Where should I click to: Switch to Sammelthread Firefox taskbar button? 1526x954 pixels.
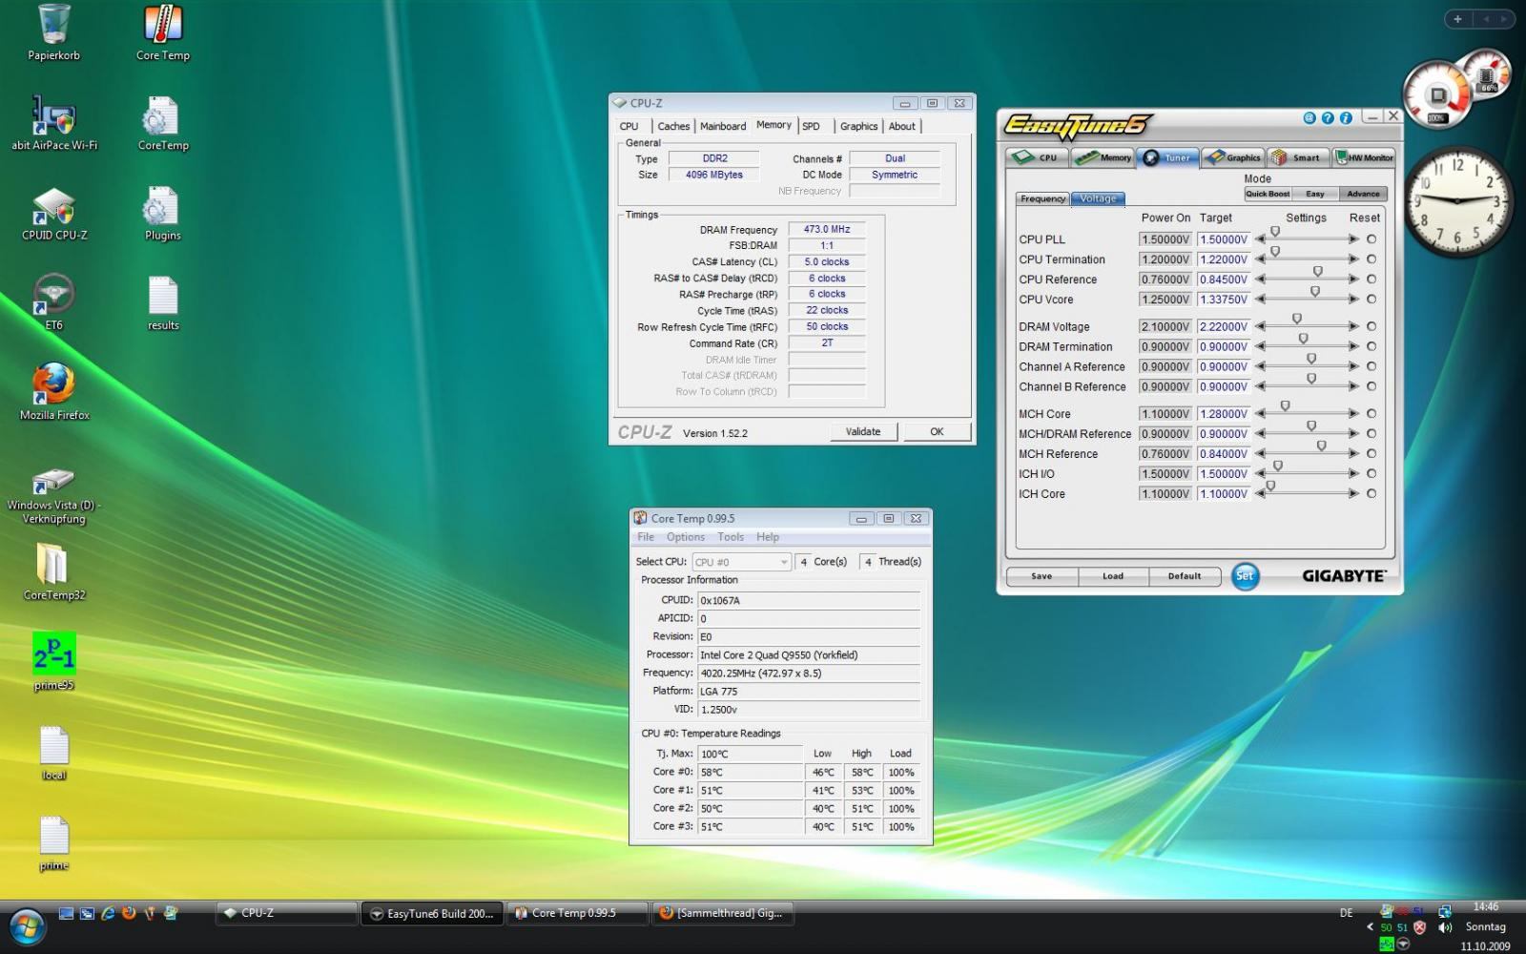(x=723, y=914)
